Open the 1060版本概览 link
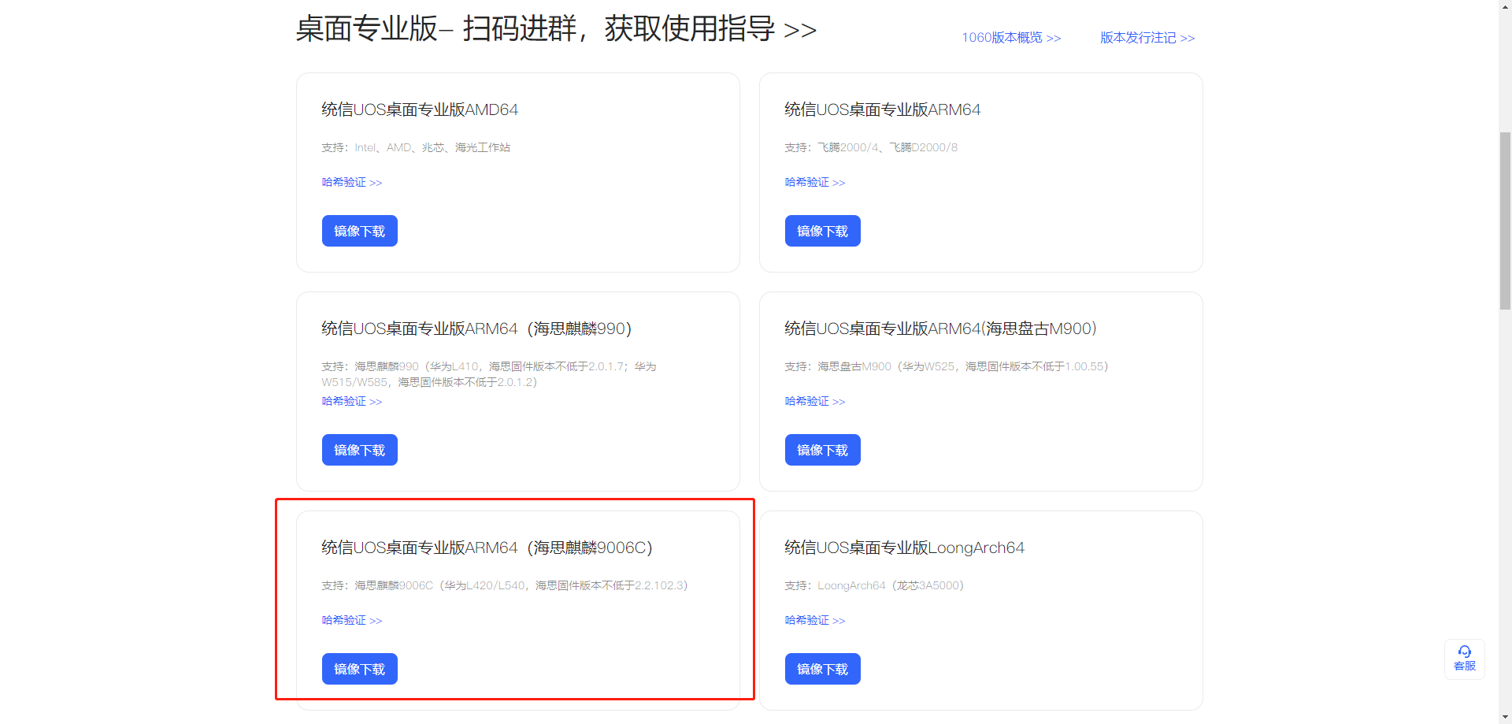The height and width of the screenshot is (724, 1512). click(1011, 38)
